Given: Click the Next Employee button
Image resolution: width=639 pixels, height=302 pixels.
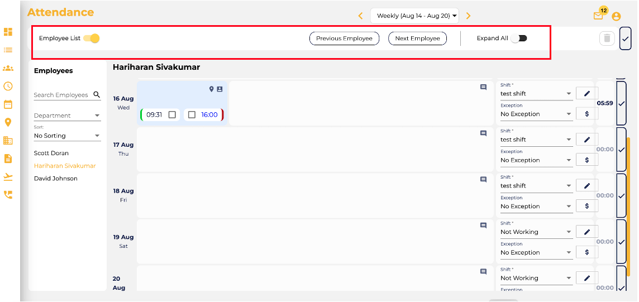Looking at the screenshot, I should [417, 39].
